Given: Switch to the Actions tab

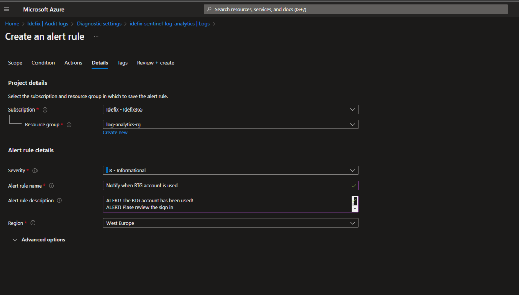Looking at the screenshot, I should tap(73, 63).
